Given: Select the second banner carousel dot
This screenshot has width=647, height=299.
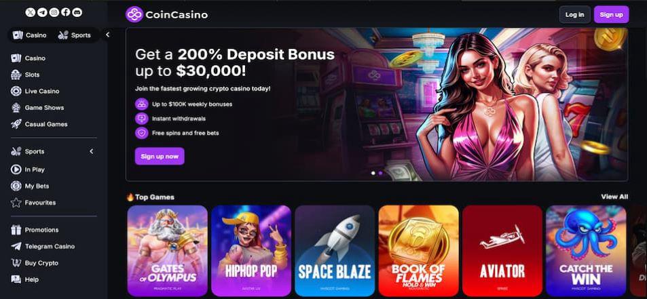Looking at the screenshot, I should 380,174.
